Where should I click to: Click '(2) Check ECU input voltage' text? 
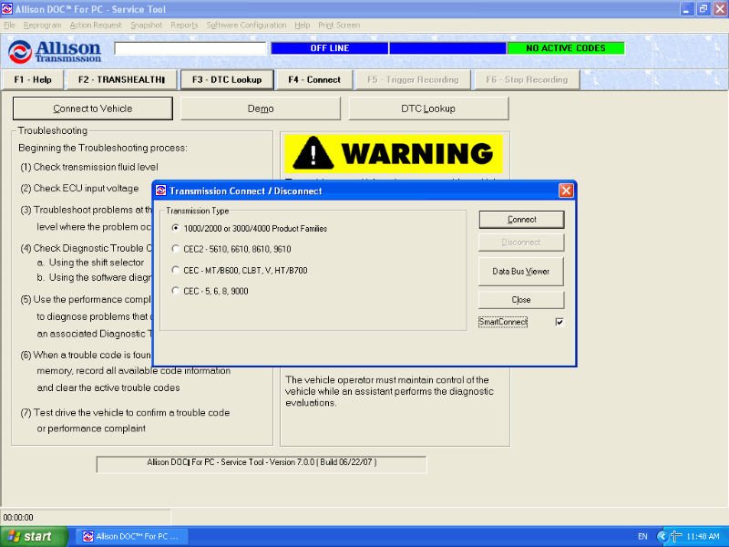[79, 189]
